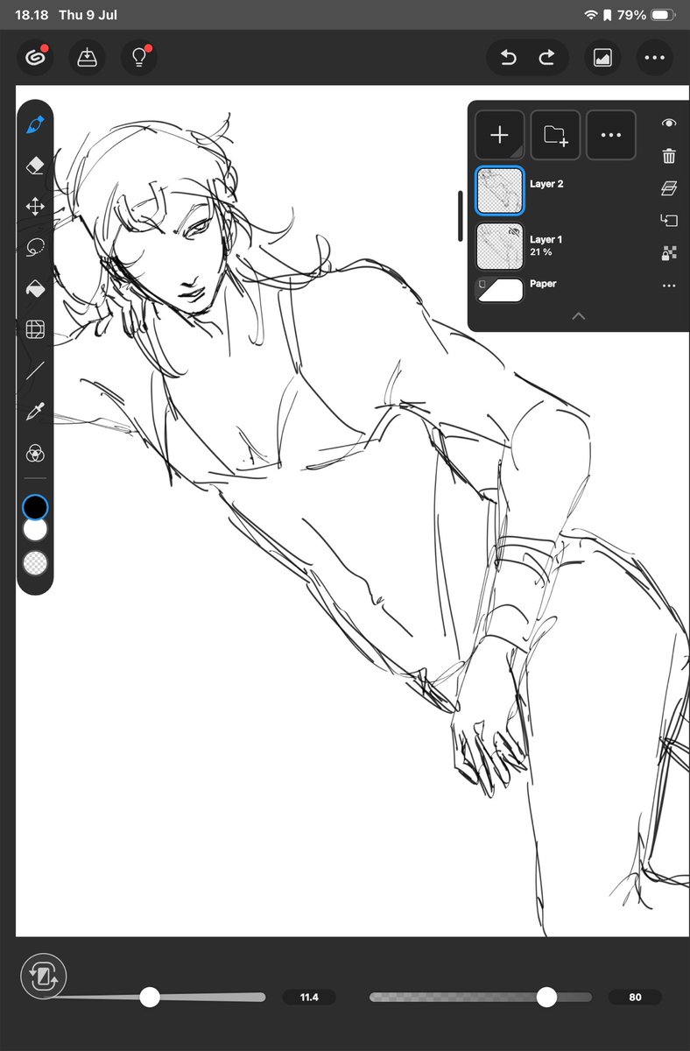Viewport: 690px width, 1051px height.
Task: Choose the transparent color swatch
Action: (35, 563)
